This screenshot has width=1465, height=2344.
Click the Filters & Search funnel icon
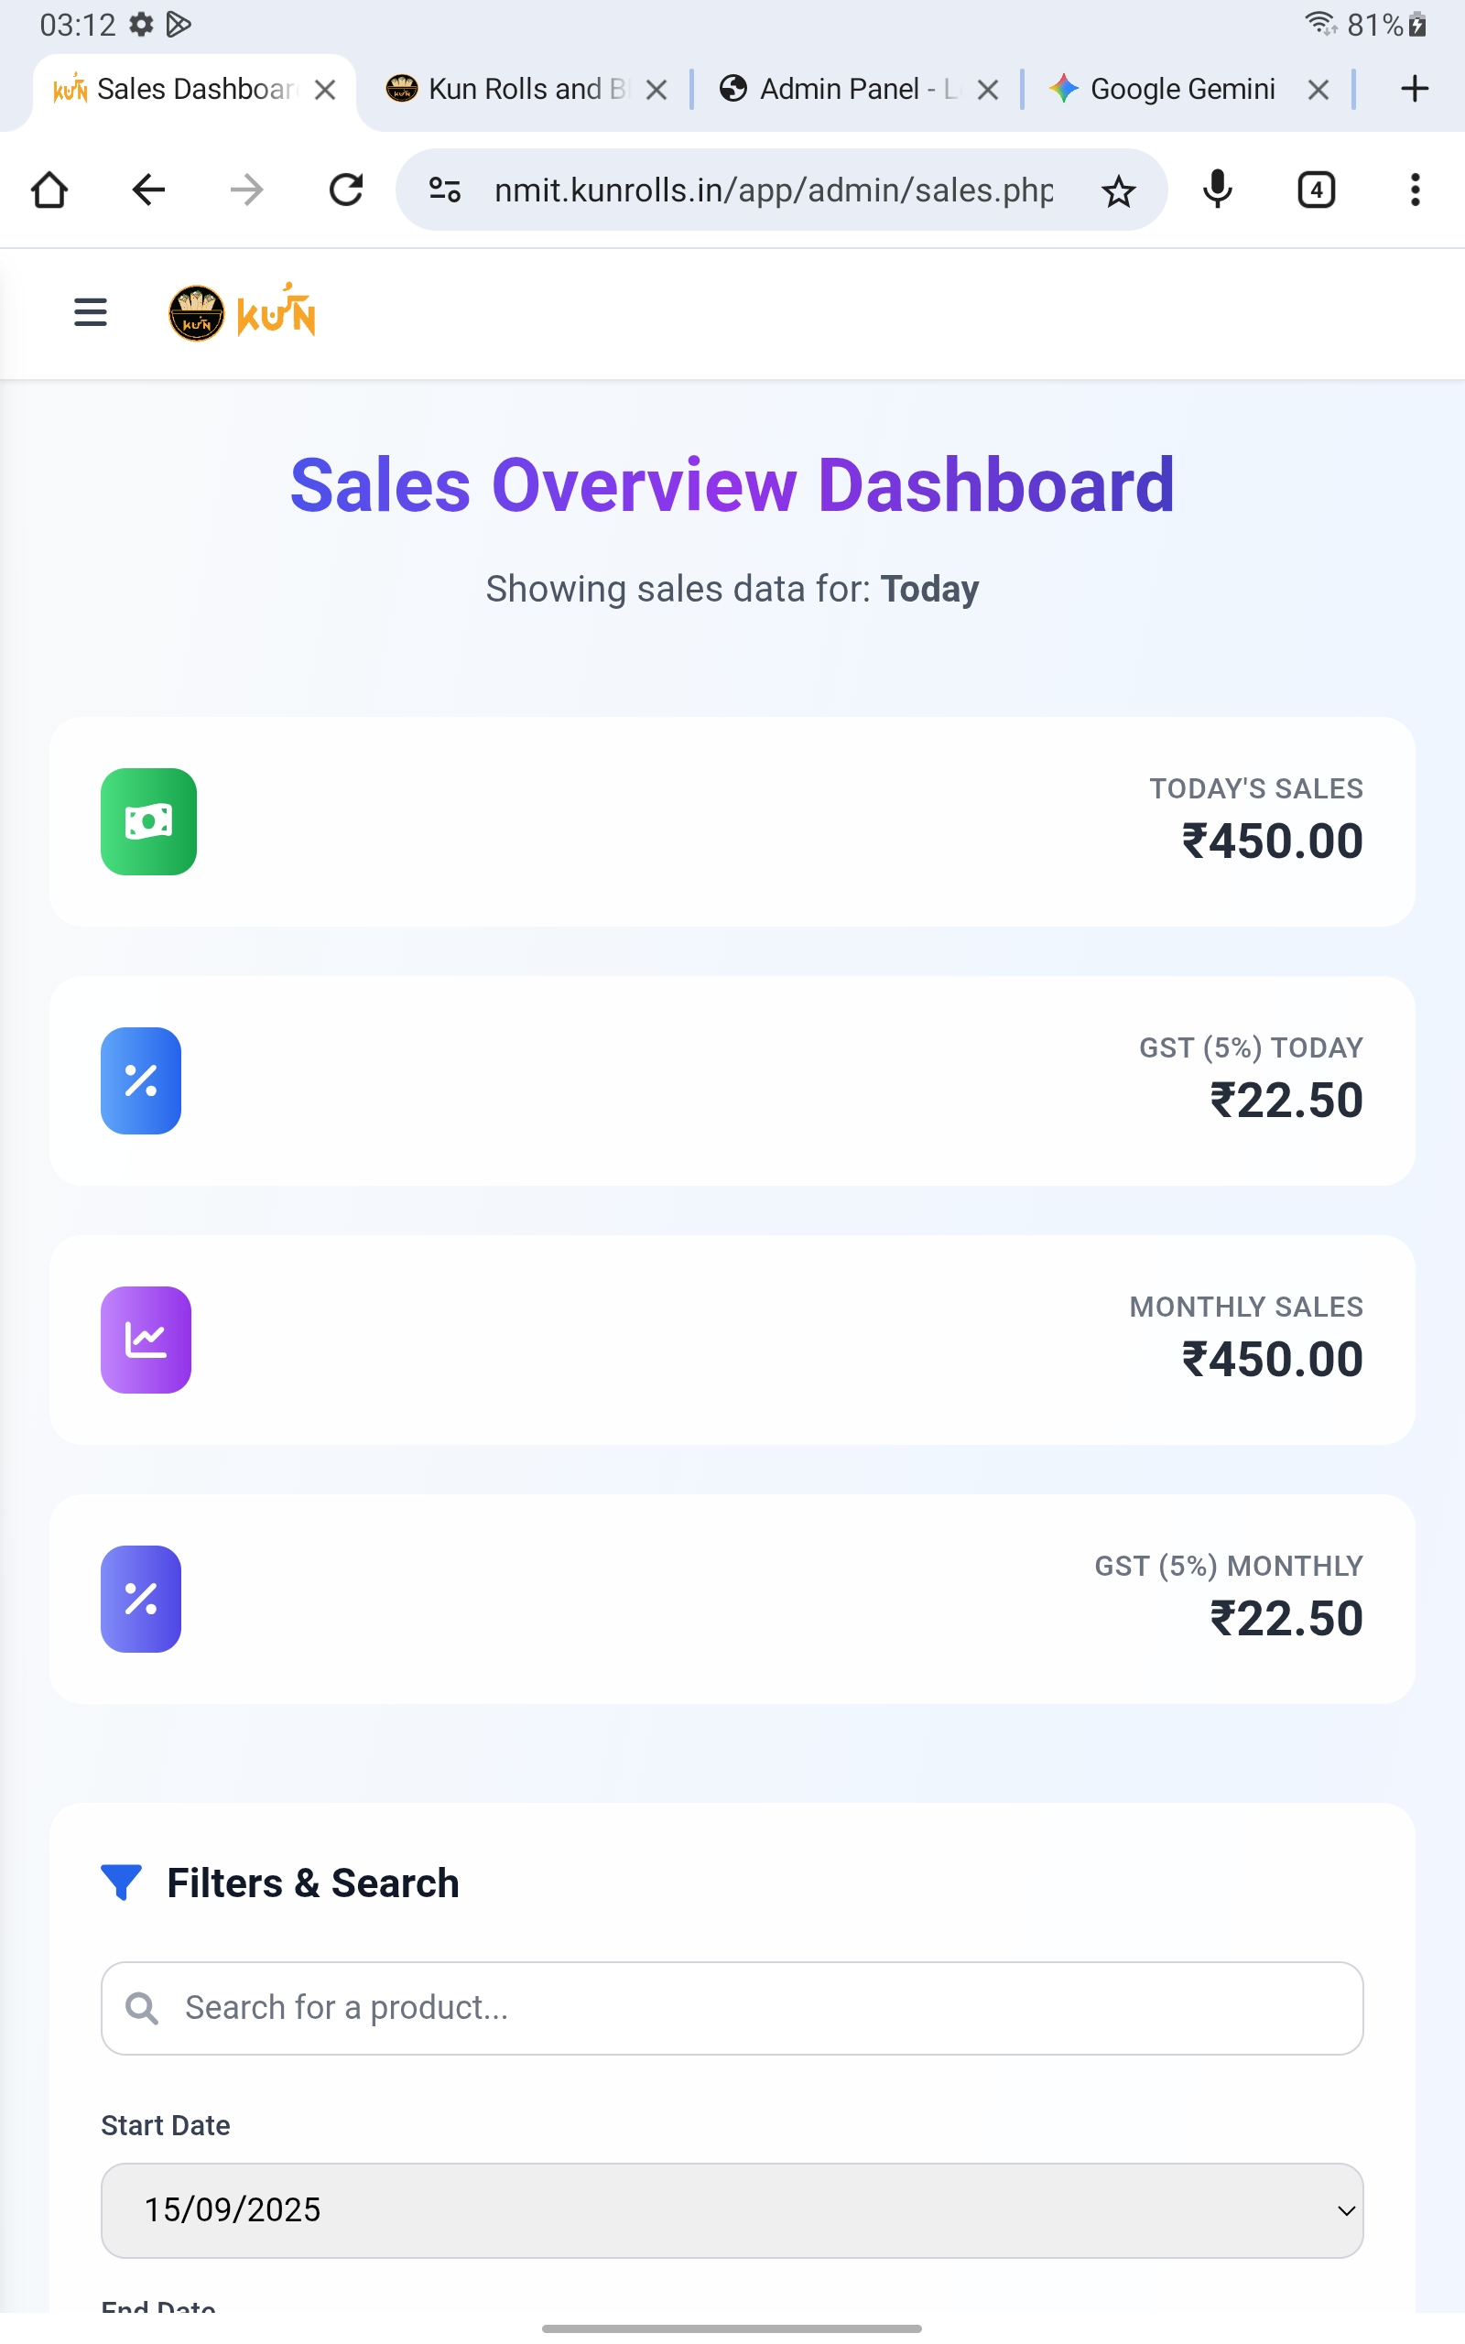(x=122, y=1881)
